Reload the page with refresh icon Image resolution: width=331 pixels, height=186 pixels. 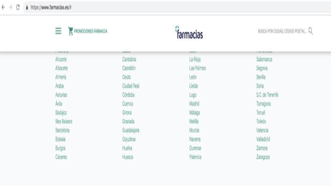pyautogui.click(x=18, y=7)
